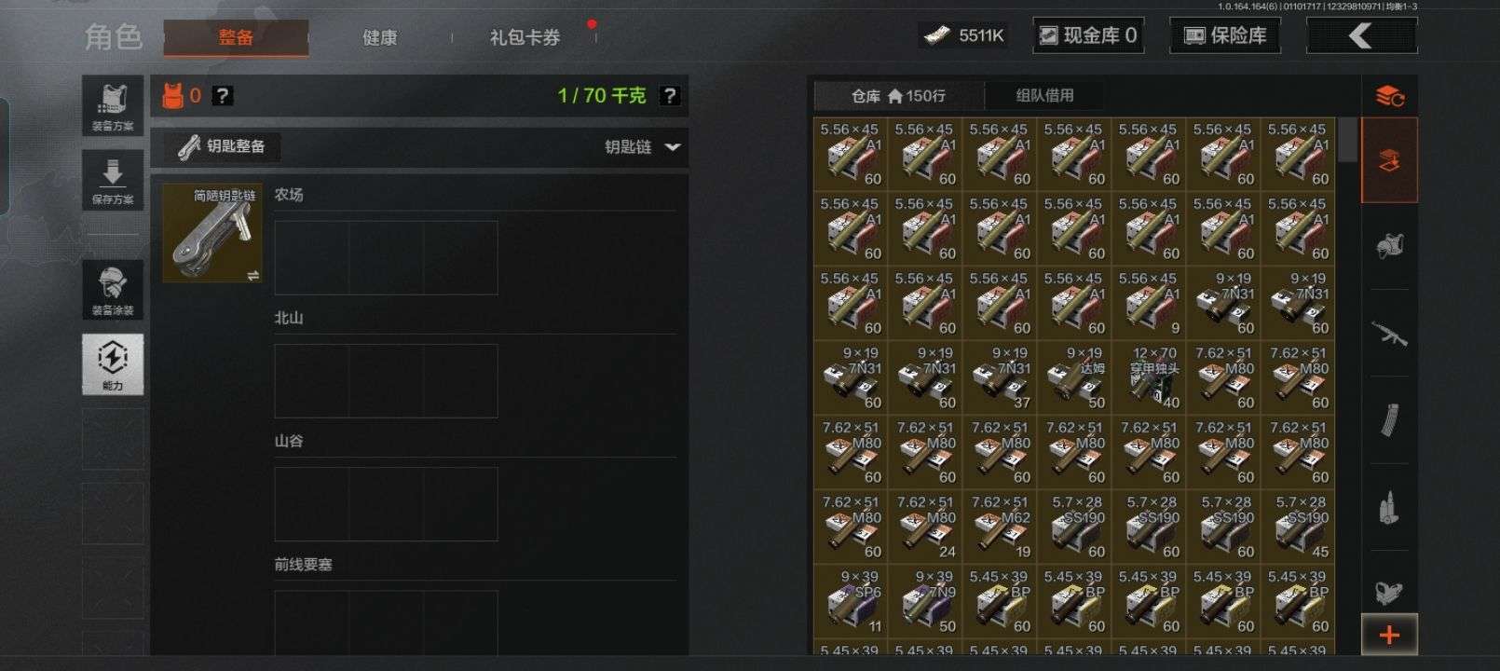Click the 保存方案 save icon
This screenshot has width=1500, height=671.
tap(113, 180)
